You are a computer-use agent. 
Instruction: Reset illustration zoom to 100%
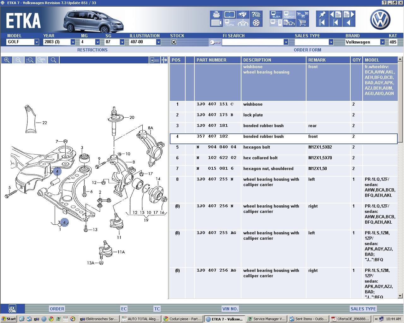[42, 60]
